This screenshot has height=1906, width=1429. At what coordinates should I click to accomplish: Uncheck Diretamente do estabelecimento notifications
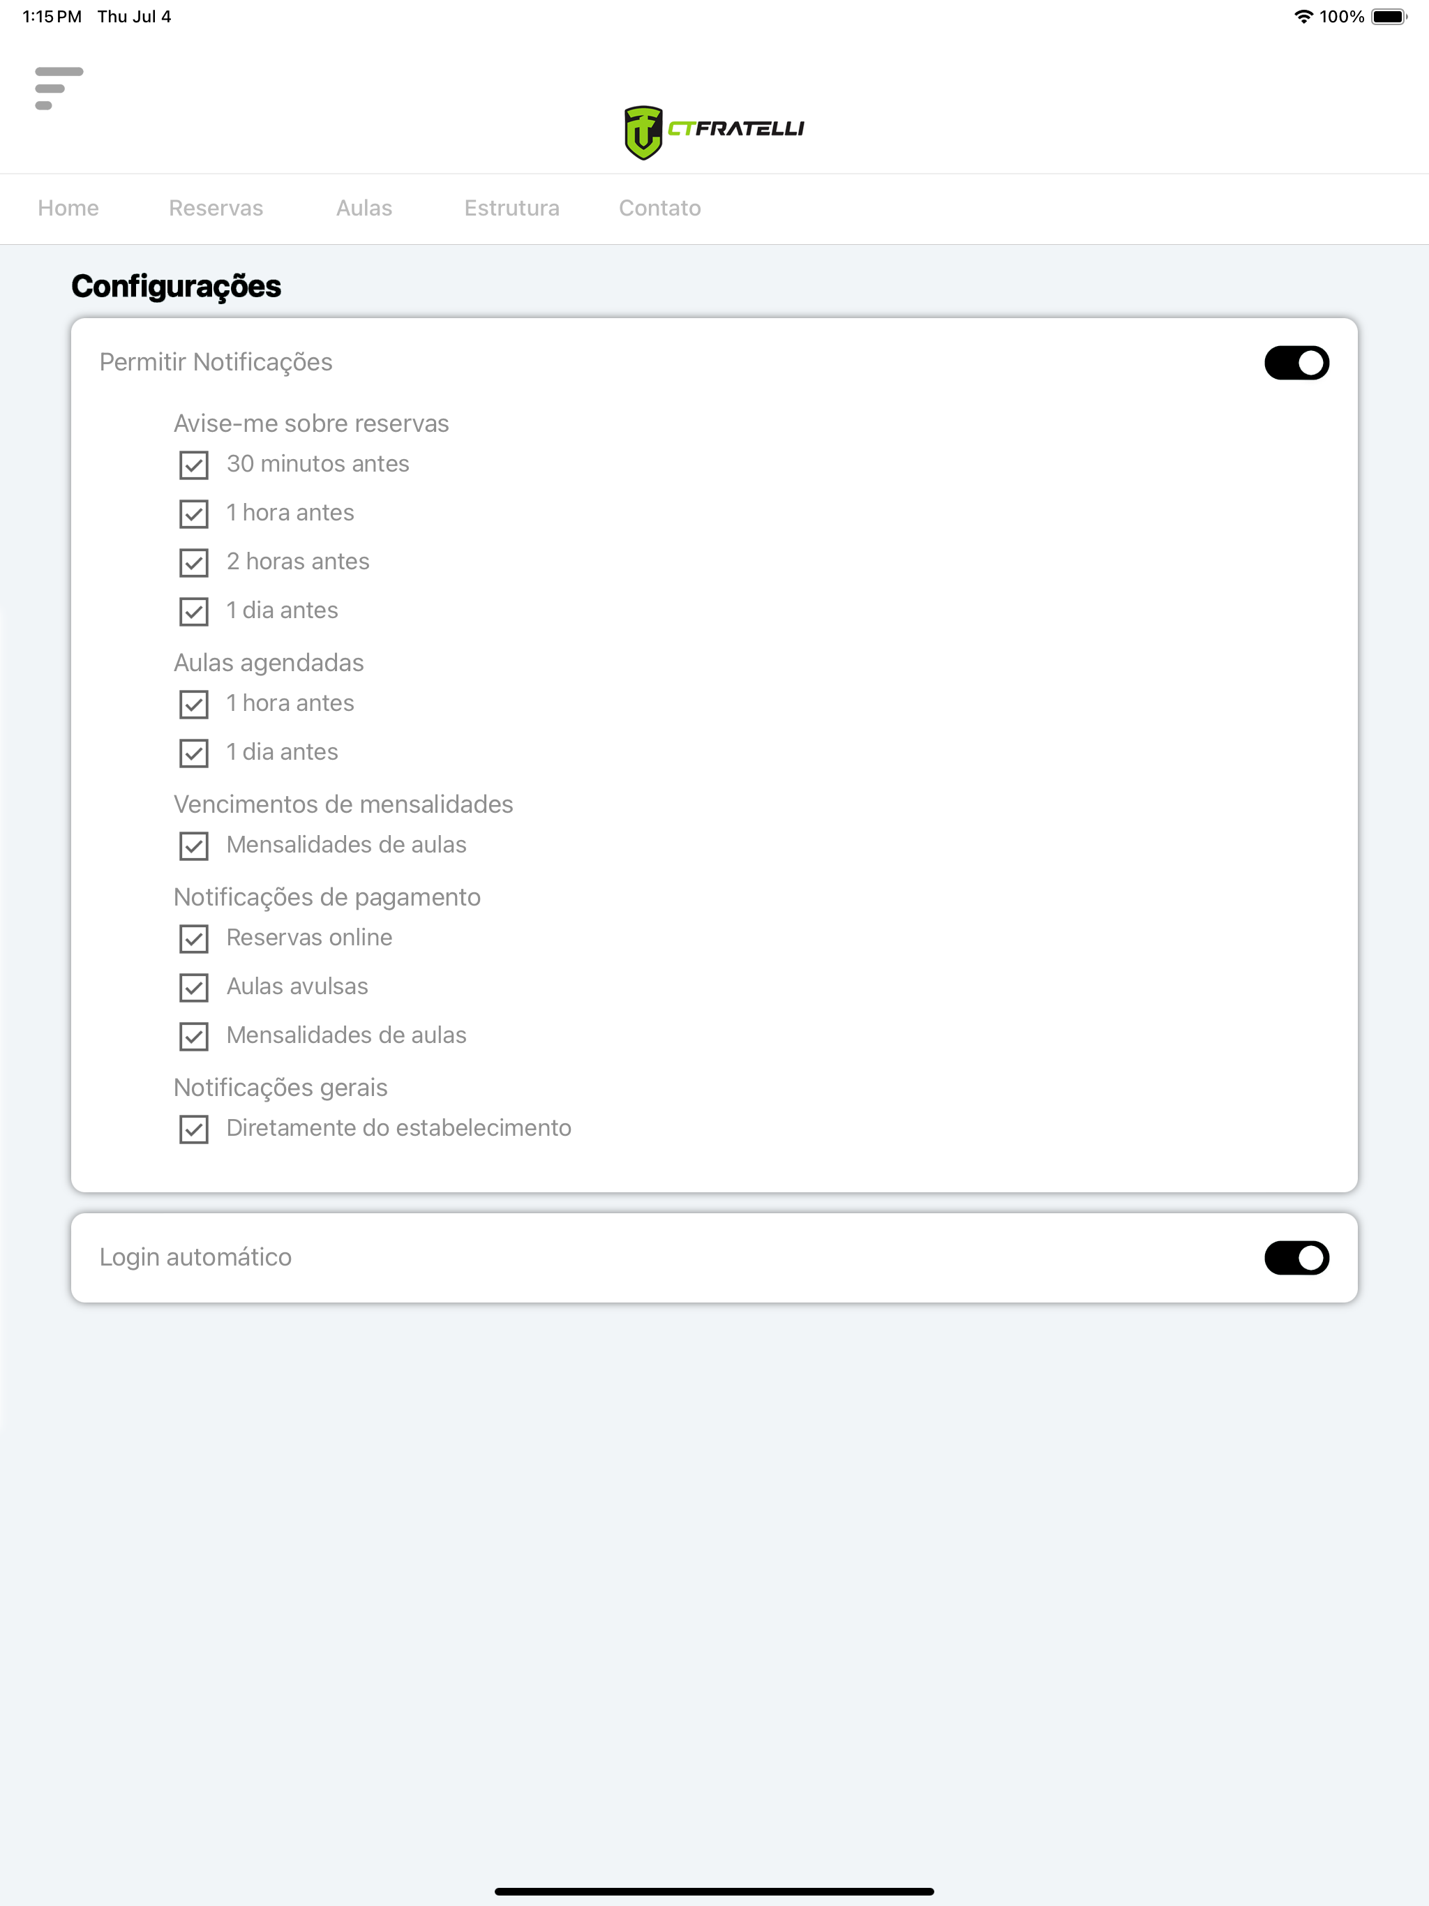[x=194, y=1129]
